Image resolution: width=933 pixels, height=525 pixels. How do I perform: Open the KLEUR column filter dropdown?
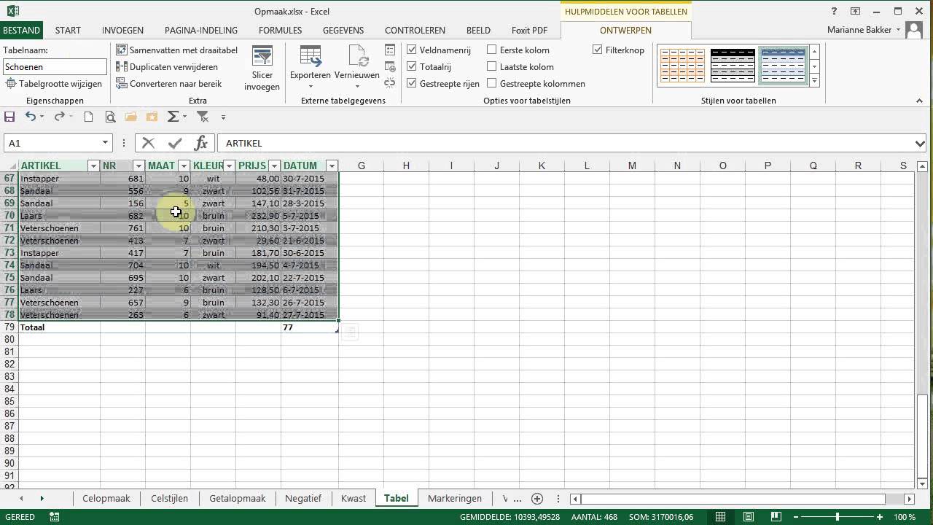pyautogui.click(x=229, y=166)
